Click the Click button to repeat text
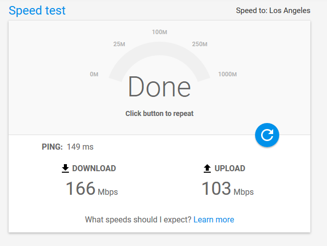The height and width of the screenshot is (246, 327). pyautogui.click(x=159, y=113)
